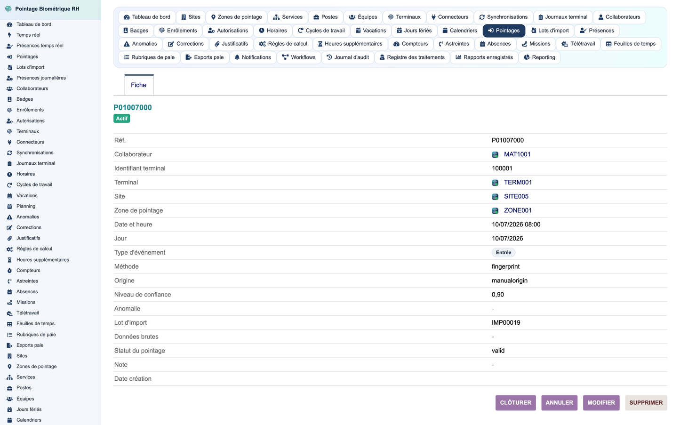Click the Lots d'import sidebar icon
This screenshot has width=680, height=425.
click(x=9, y=67)
